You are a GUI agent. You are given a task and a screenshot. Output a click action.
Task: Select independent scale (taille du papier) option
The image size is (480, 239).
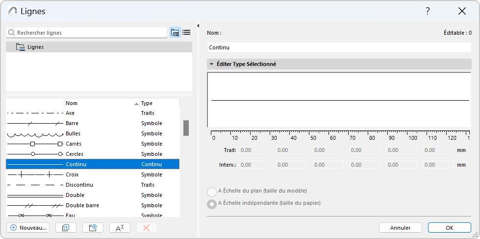212,204
